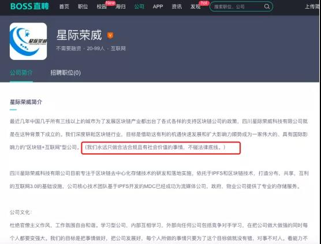Open the 资讯 nav item
Viewport: 321px width, 244px height.
177,6
